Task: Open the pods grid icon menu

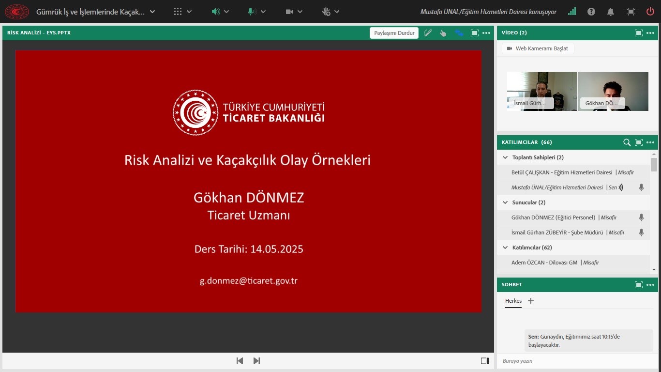Action: 178,12
